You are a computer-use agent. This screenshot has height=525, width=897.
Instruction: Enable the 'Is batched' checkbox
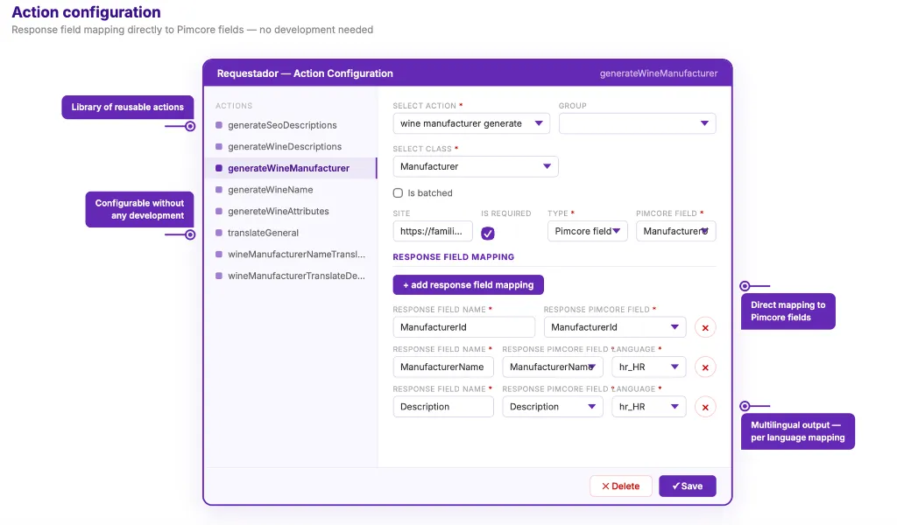(x=399, y=193)
